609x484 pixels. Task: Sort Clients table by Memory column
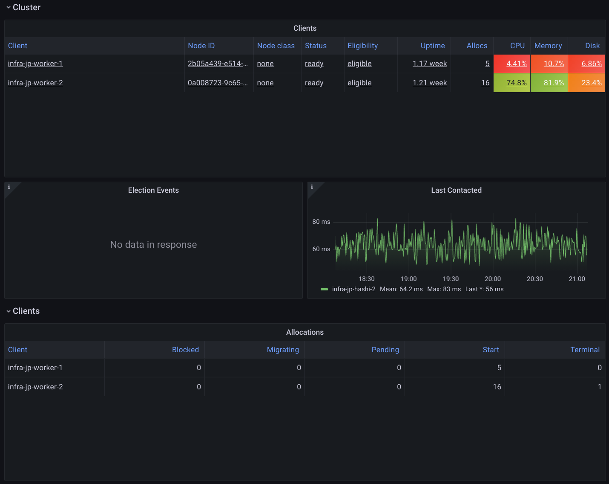[548, 46]
